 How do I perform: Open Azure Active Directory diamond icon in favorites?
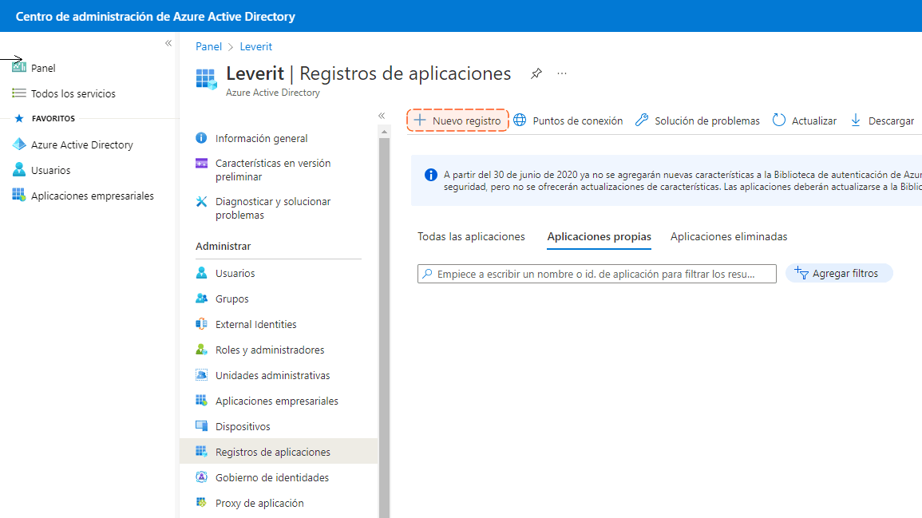pyautogui.click(x=19, y=144)
